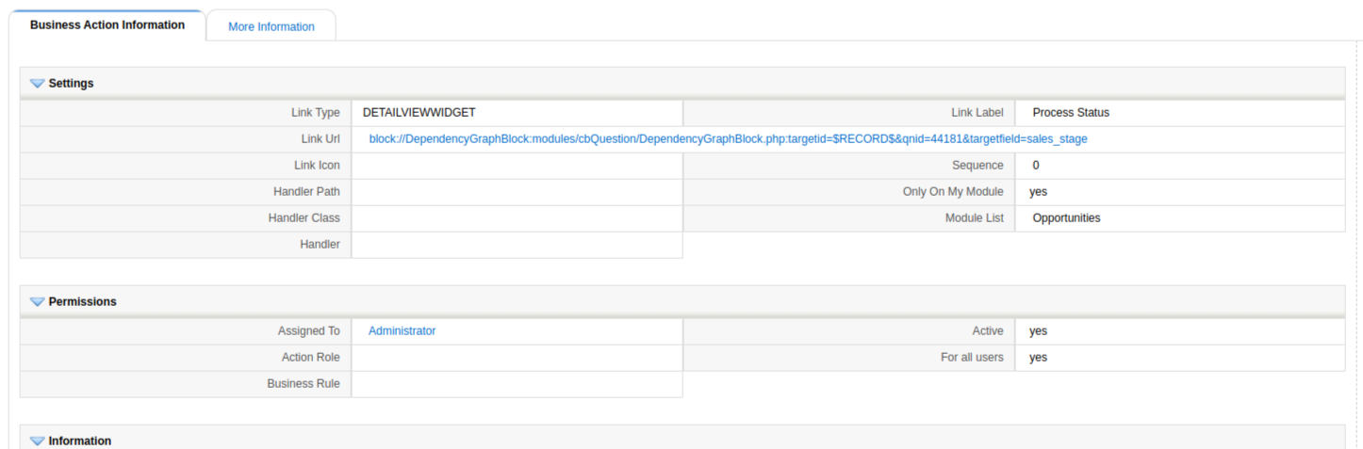
Task: Collapse the Information section arrow
Action: (38, 441)
